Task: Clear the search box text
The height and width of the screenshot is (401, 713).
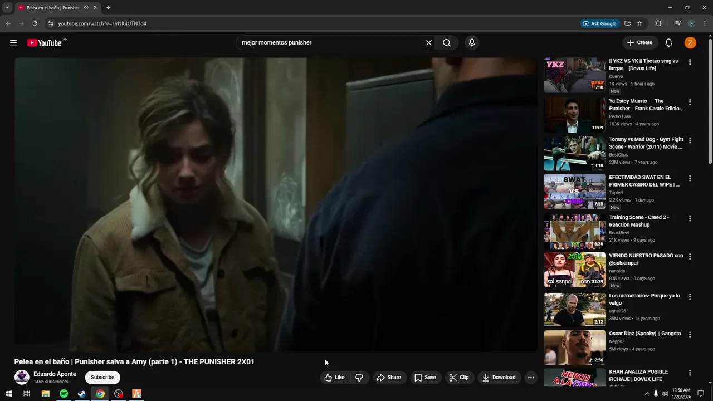Action: [429, 43]
